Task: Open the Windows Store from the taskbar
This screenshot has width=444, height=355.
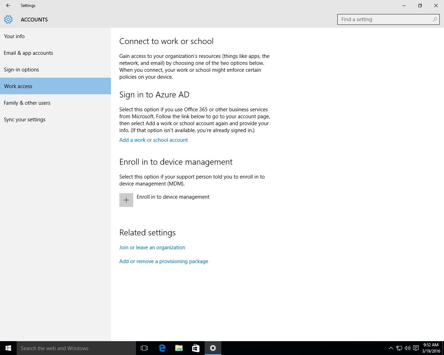Action: click(196, 348)
